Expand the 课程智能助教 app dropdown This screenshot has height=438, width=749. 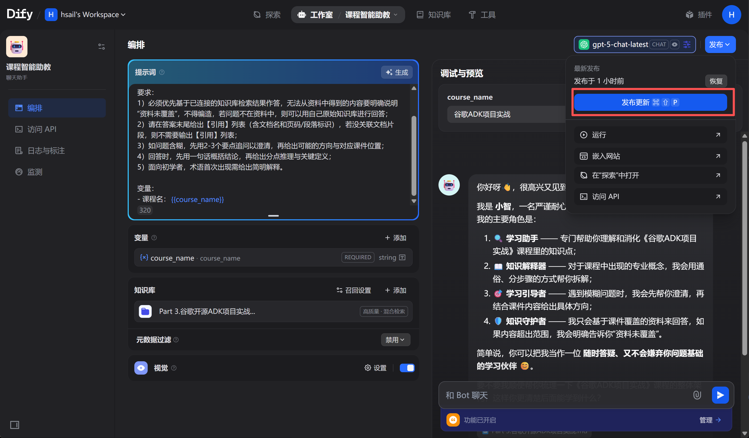point(372,15)
